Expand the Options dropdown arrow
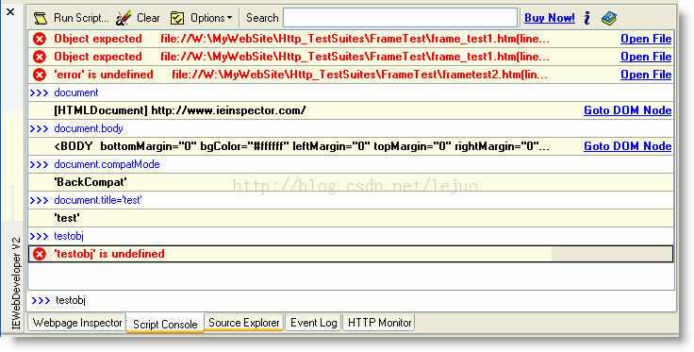Image resolution: width=694 pixels, height=352 pixels. [229, 18]
